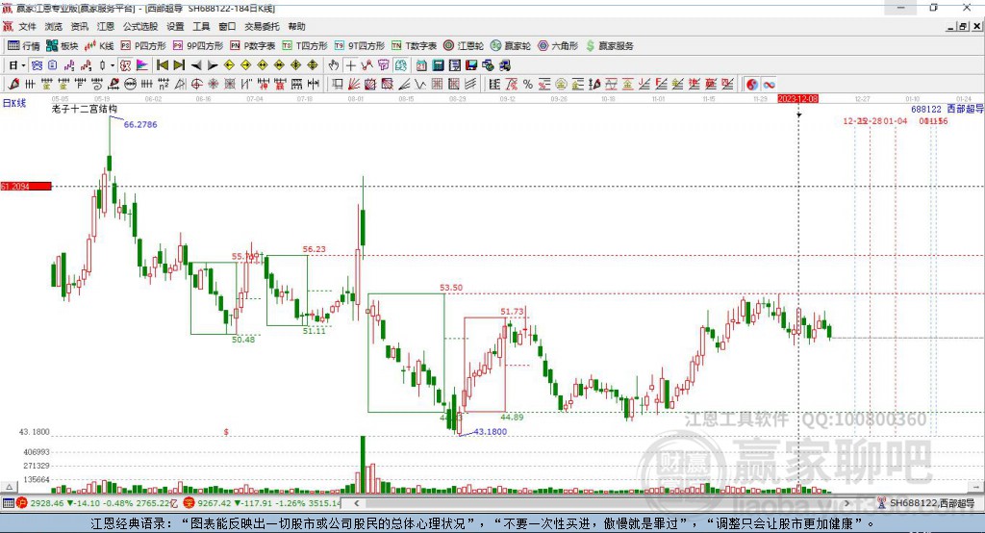Jump to first bar with green skip-back icon
985x533 pixels.
pyautogui.click(x=163, y=65)
